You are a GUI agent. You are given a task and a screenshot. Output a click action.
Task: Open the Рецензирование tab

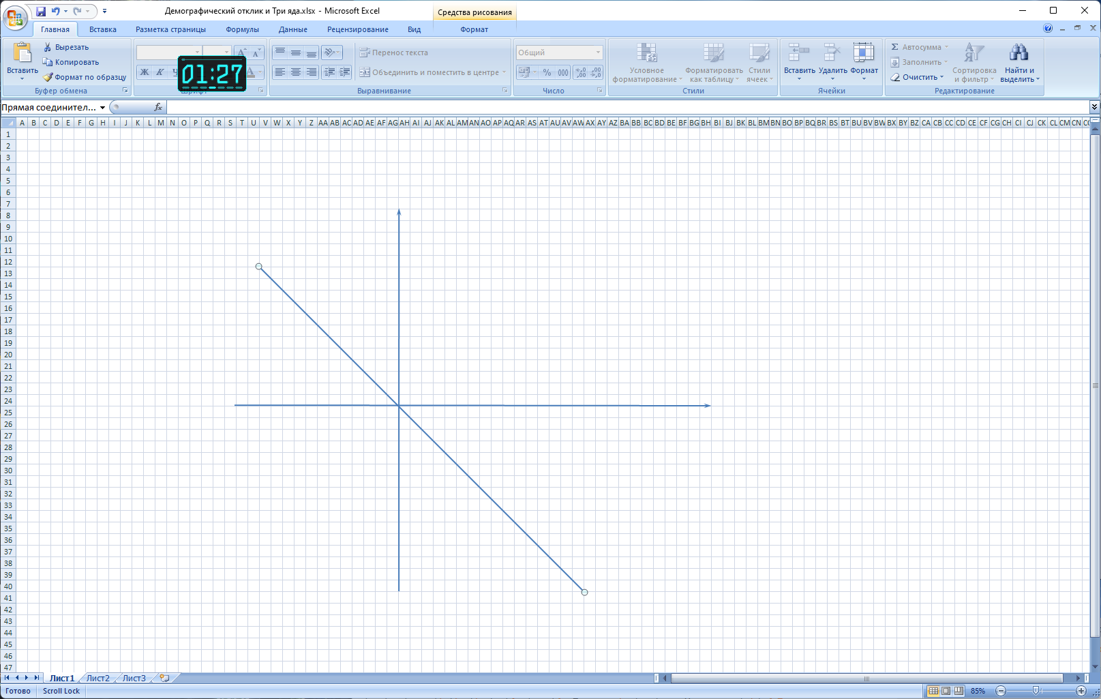pos(358,29)
